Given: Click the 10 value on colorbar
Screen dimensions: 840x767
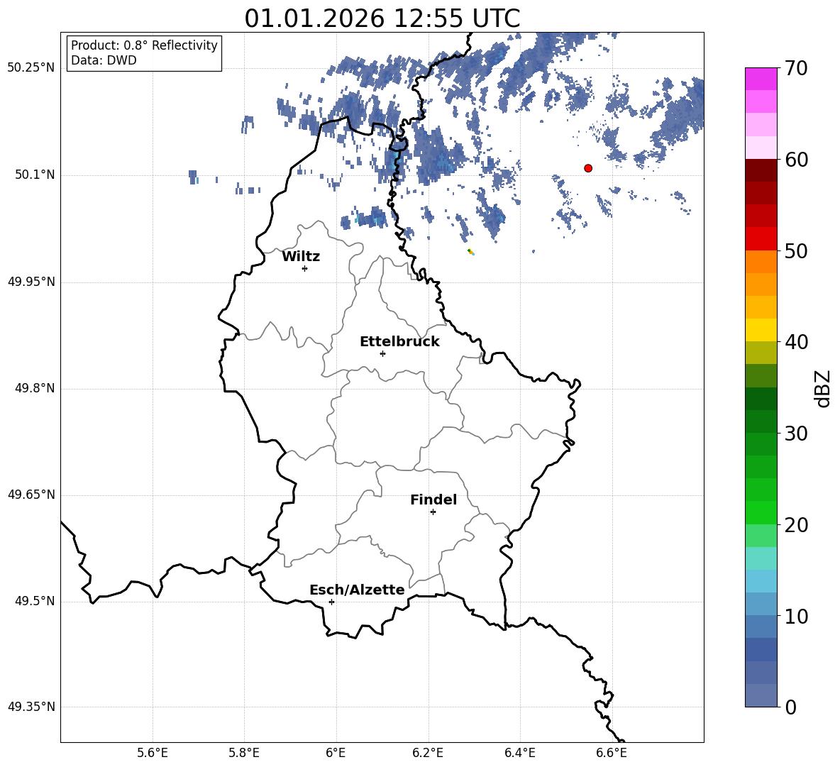Looking at the screenshot, I should (796, 616).
